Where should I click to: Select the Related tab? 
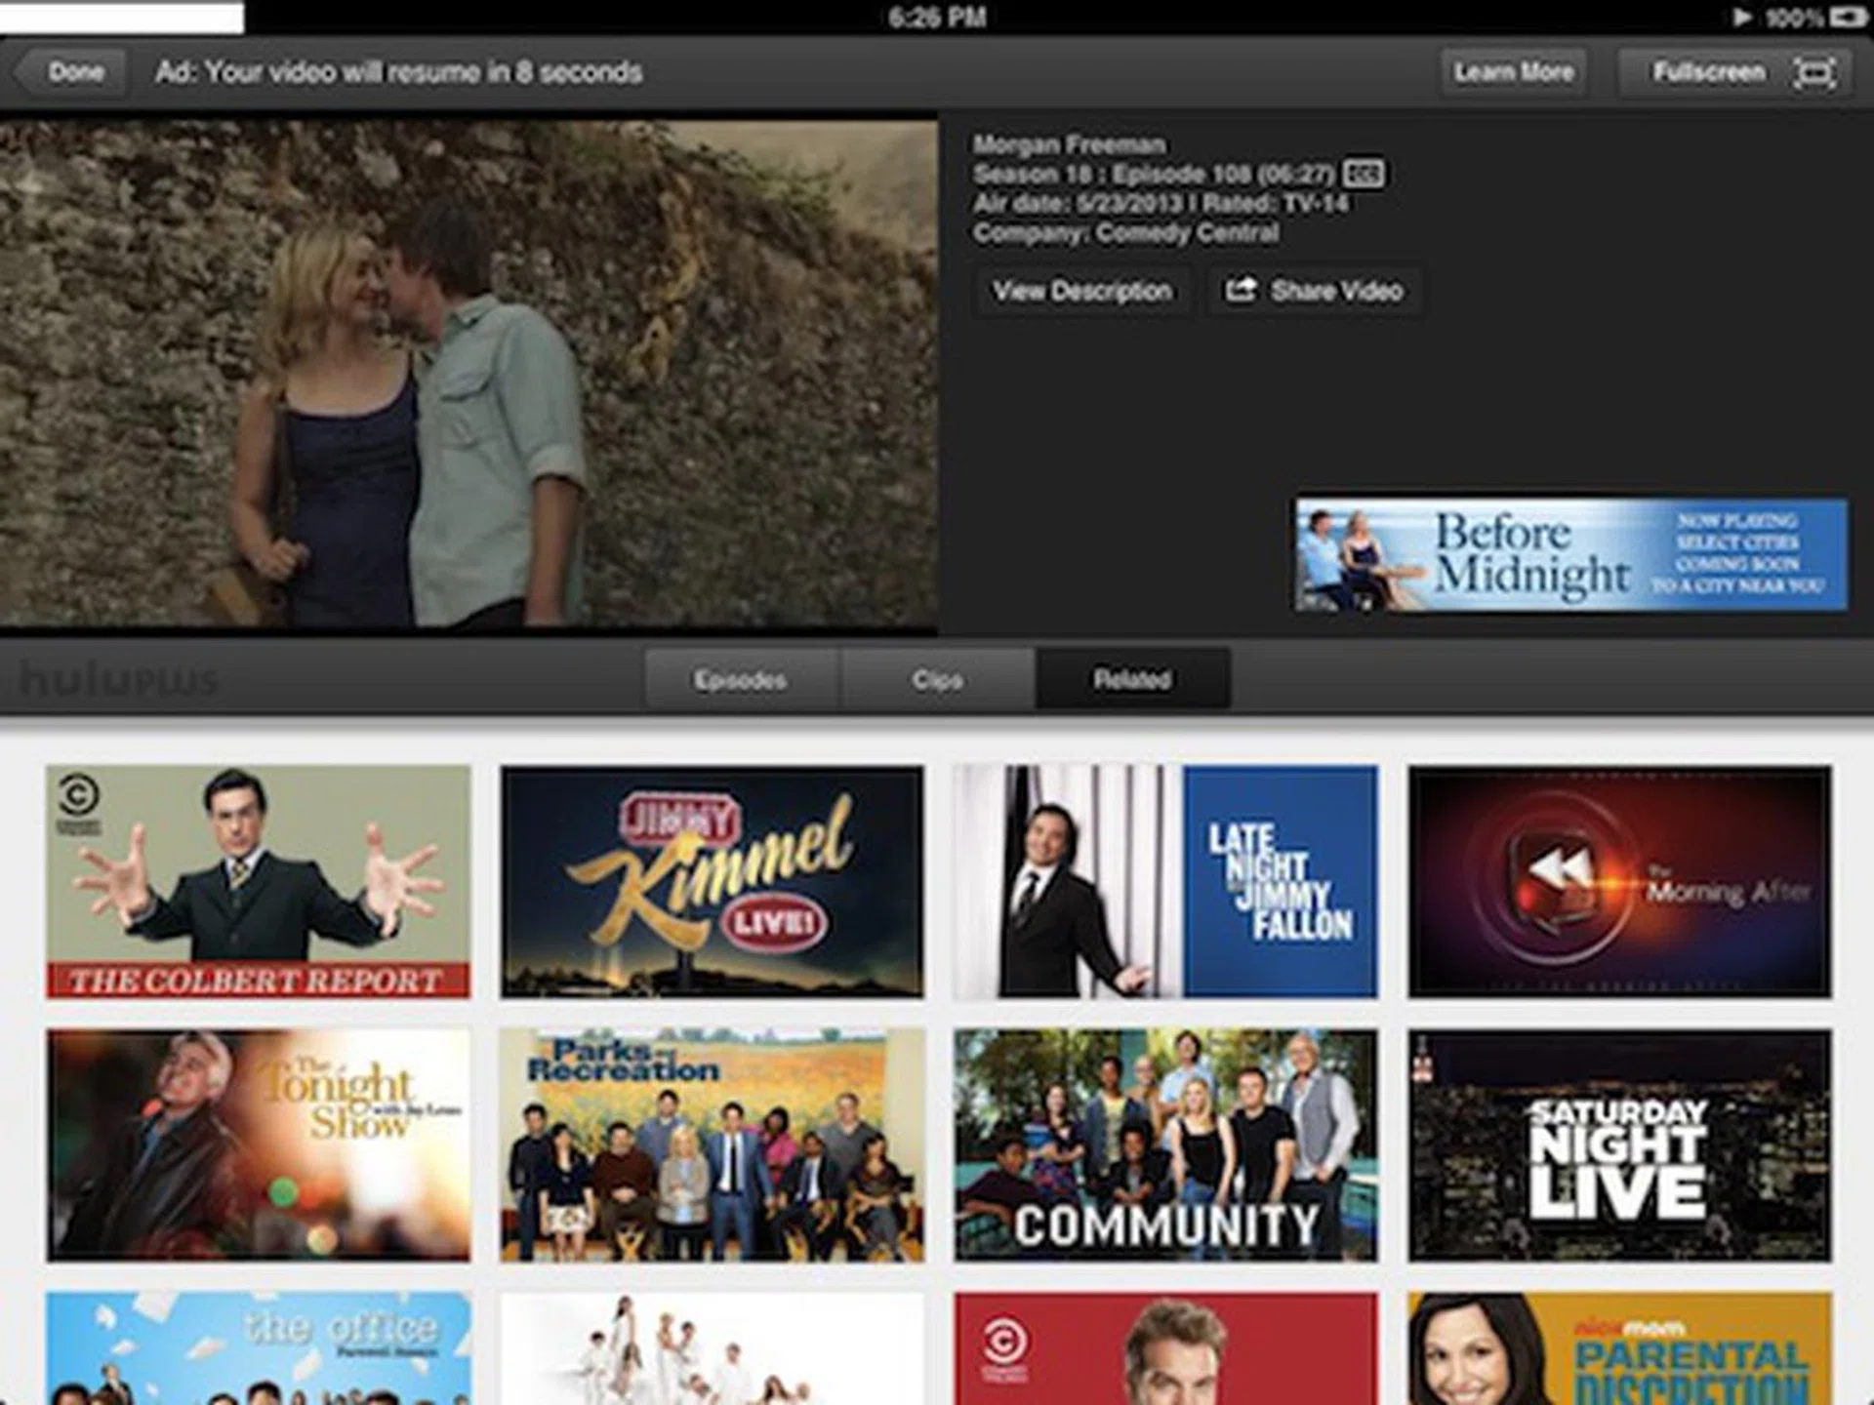[x=1132, y=679]
